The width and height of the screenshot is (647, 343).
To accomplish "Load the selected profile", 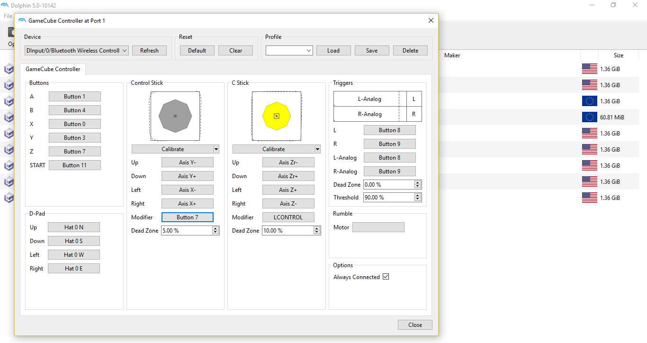I will click(333, 50).
